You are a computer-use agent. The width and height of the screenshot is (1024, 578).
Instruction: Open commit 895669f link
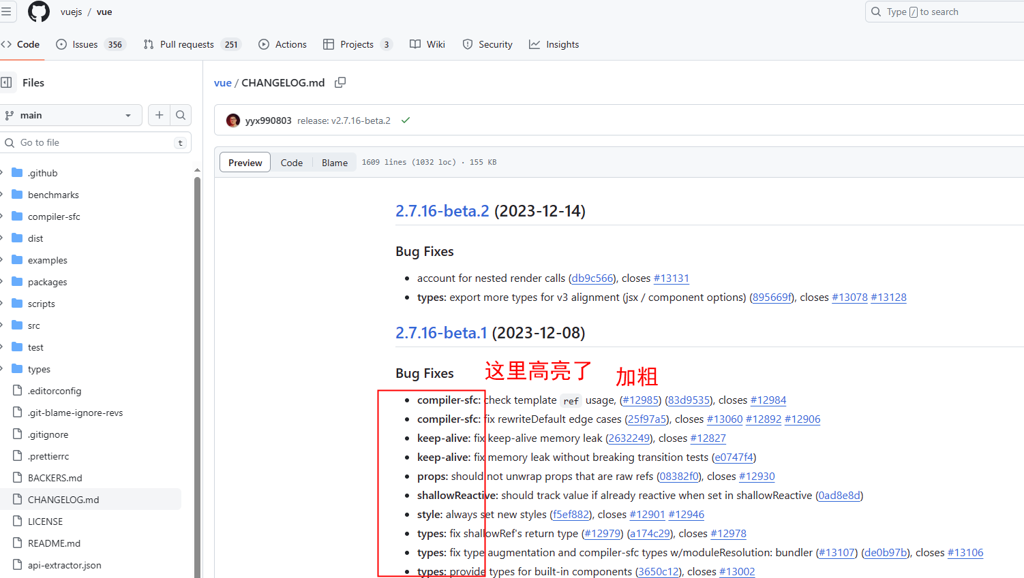click(772, 298)
